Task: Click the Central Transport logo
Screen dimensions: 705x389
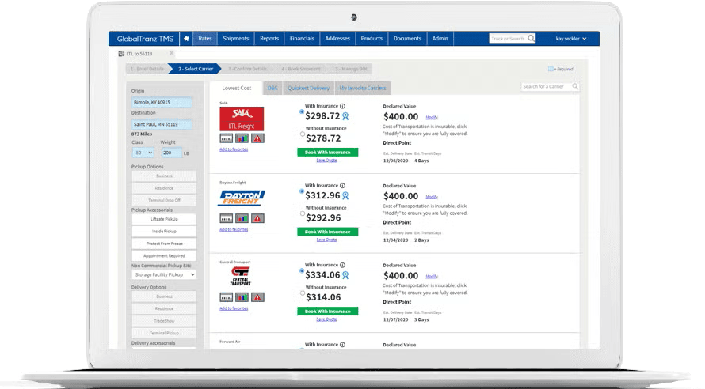Action: tap(241, 276)
